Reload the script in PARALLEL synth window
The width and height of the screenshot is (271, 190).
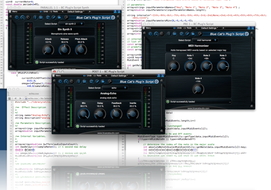48,18
